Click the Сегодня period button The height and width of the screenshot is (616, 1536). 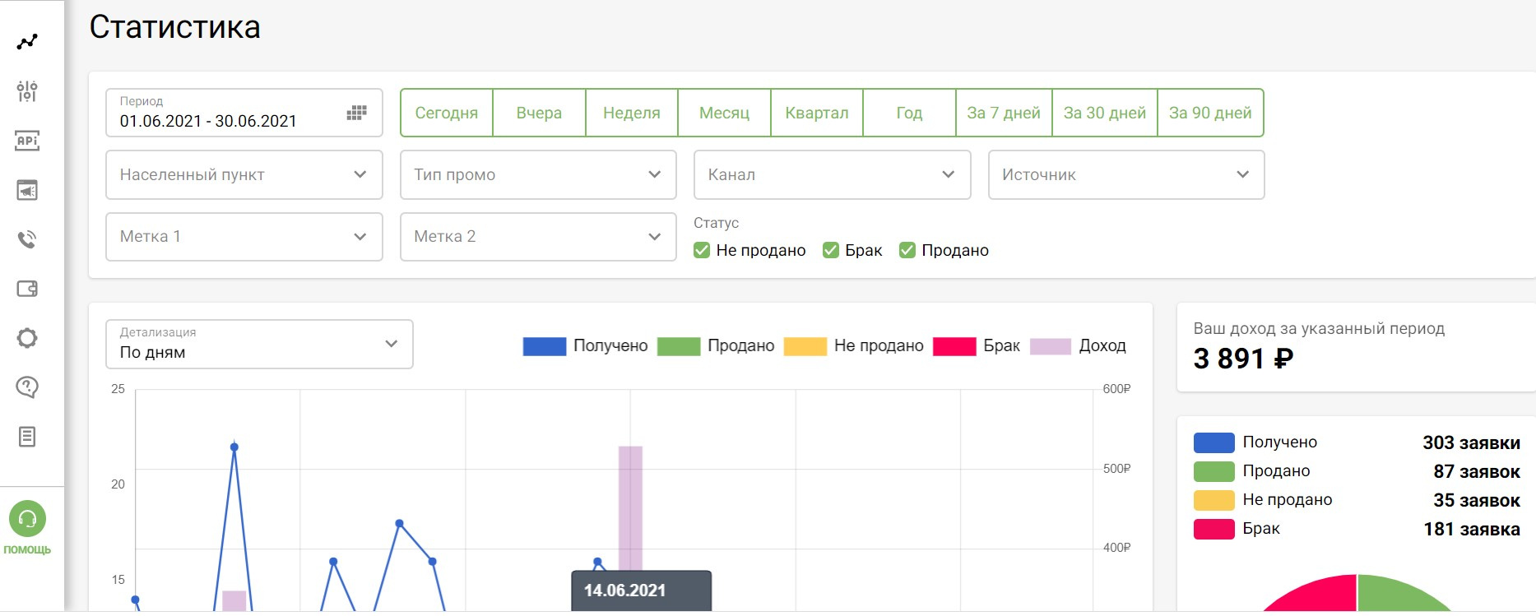coord(447,113)
